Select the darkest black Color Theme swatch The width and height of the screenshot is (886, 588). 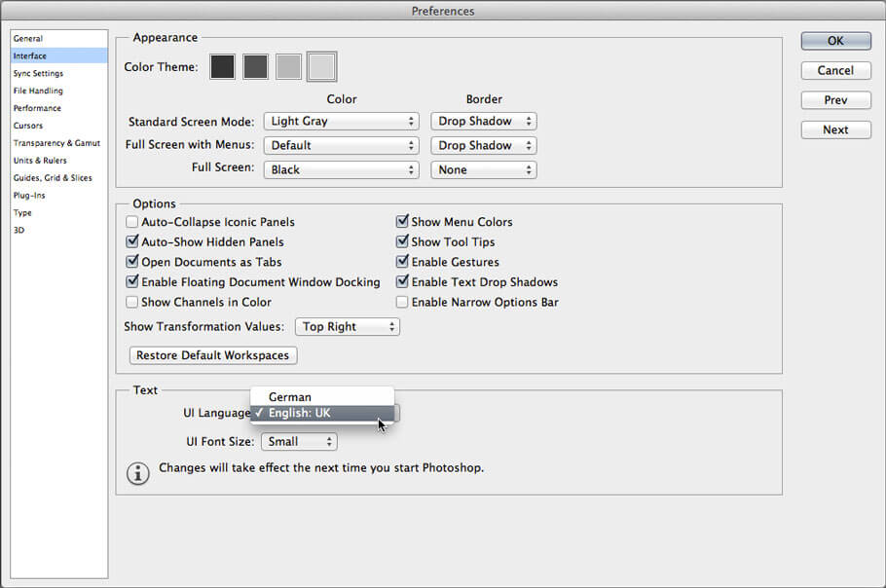(x=222, y=66)
